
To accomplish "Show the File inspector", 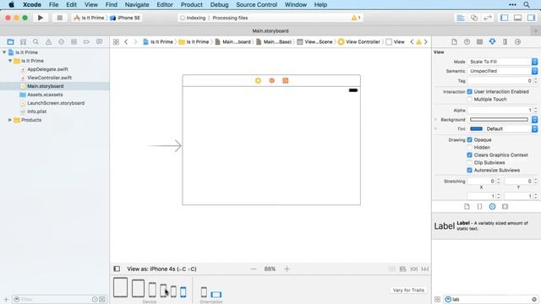I will (454, 41).
